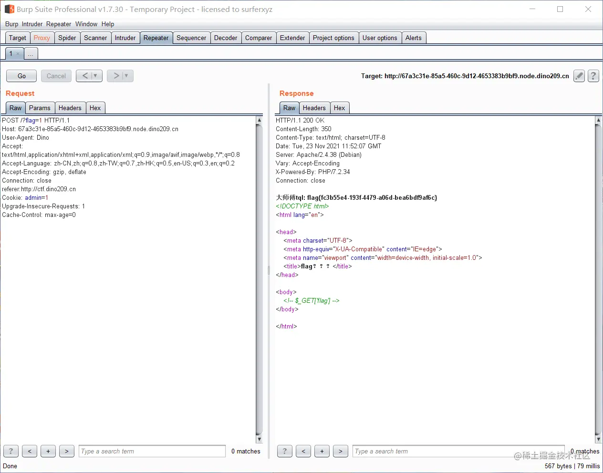Switch to the Comparer tab
The height and width of the screenshot is (473, 603).
(x=259, y=38)
